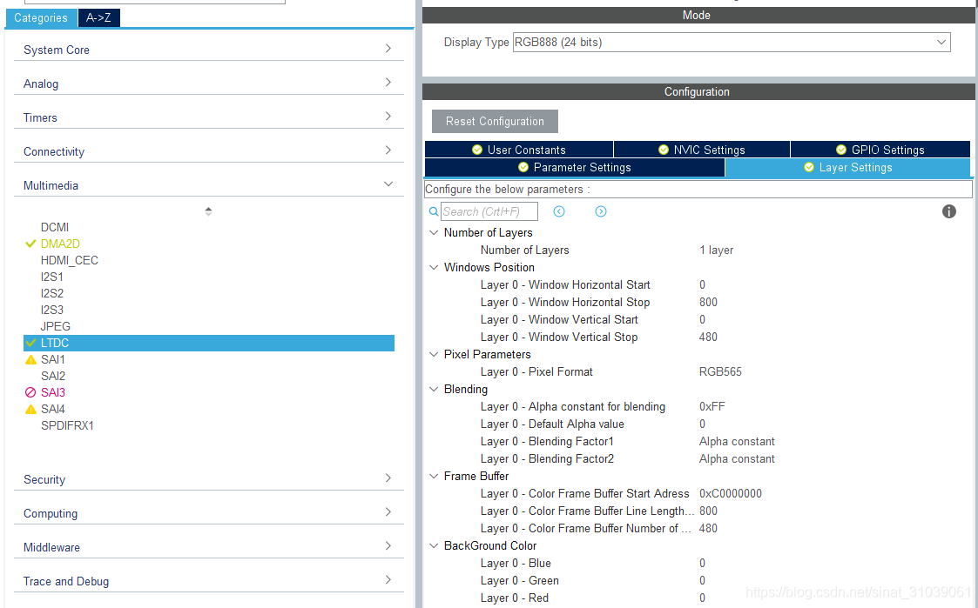
Task: Focus the parameter Search field
Action: click(489, 212)
